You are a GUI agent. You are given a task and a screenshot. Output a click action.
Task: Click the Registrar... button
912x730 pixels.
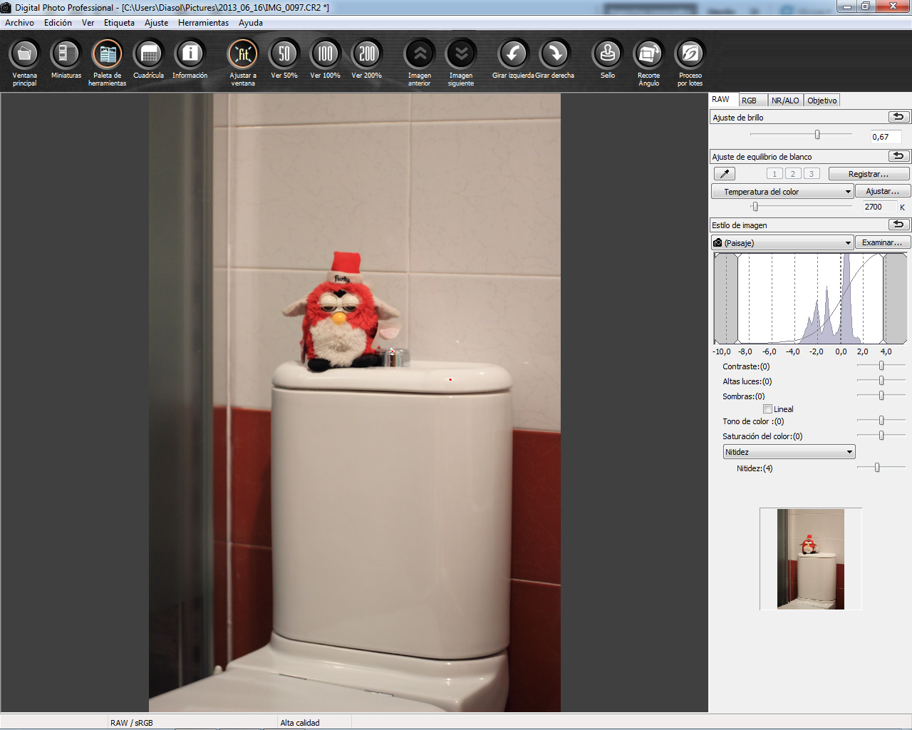869,174
